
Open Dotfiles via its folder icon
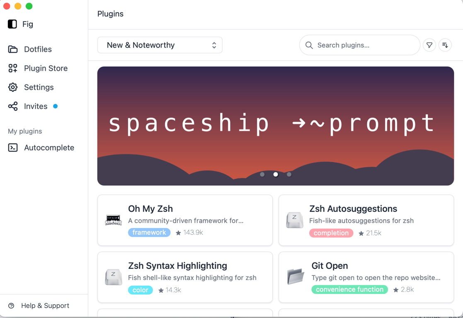(x=13, y=49)
